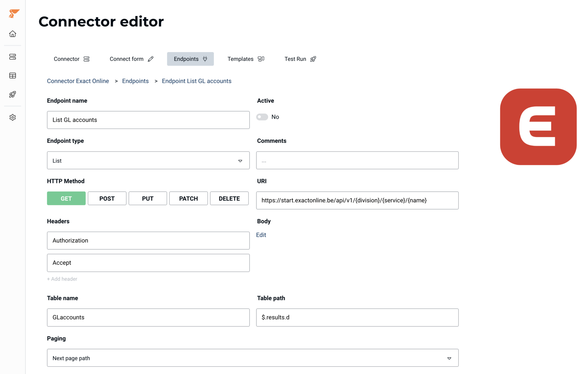Open the Endpoint type dropdown showing List
The width and height of the screenshot is (585, 374).
(x=240, y=160)
